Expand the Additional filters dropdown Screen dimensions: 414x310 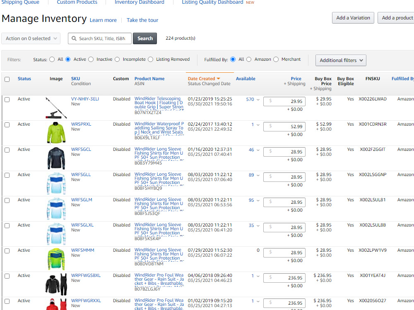pos(341,60)
